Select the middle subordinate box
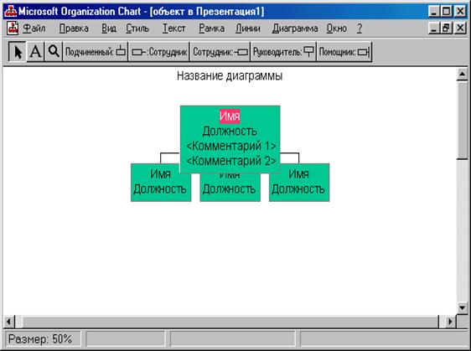This screenshot has width=471, height=351. pyautogui.click(x=230, y=188)
